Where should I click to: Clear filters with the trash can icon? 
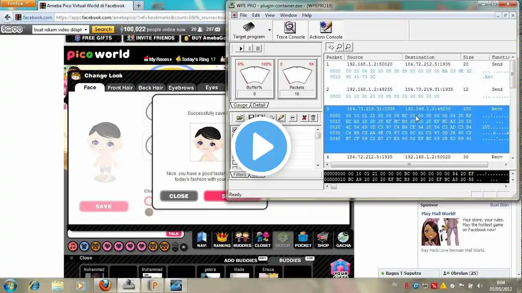pyautogui.click(x=313, y=118)
